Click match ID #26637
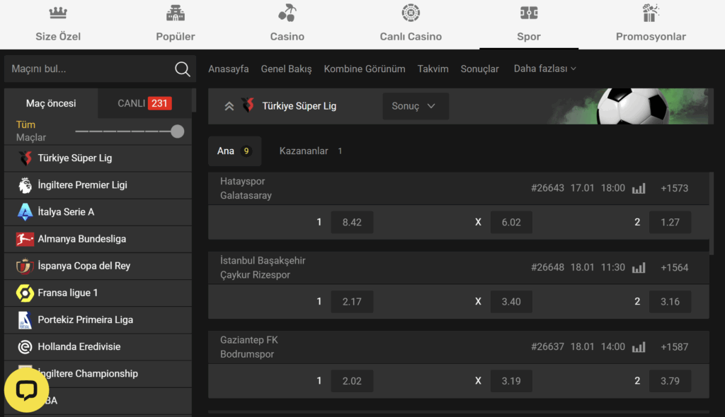Screen dimensions: 725x417 (x=547, y=347)
